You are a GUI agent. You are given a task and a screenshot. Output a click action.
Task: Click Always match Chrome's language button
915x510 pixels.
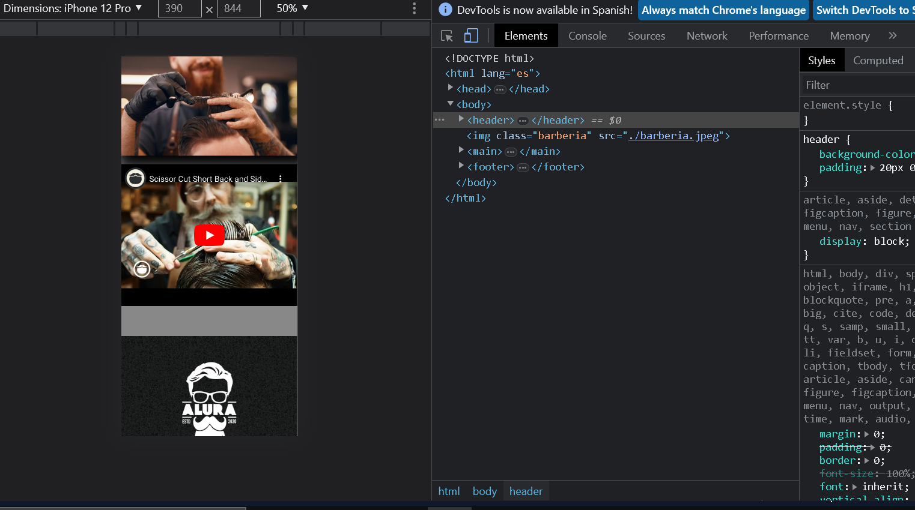(723, 10)
